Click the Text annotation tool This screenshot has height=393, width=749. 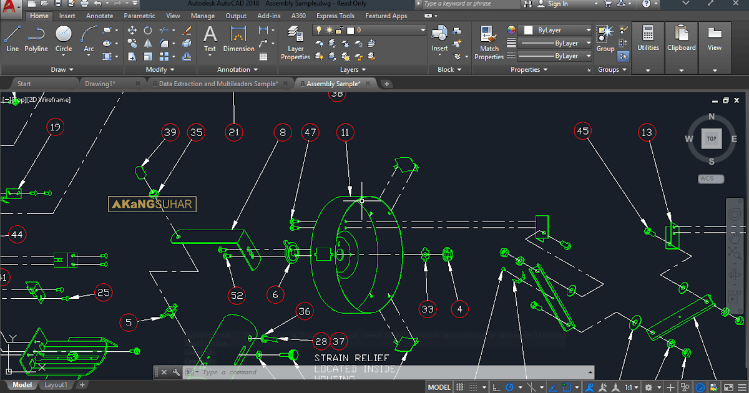pos(210,39)
